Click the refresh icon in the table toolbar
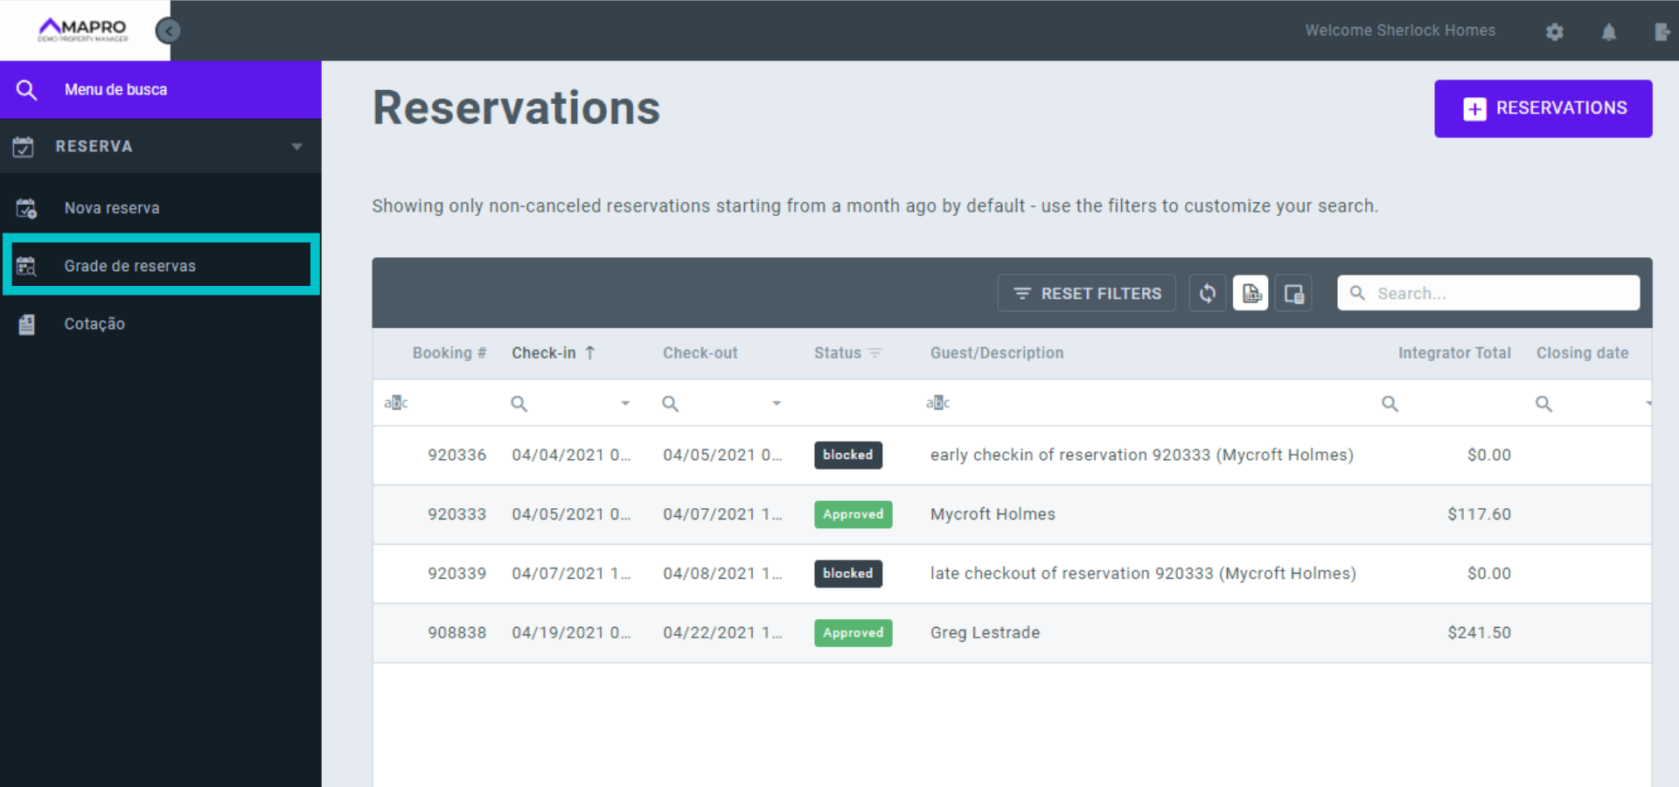Screen dimensions: 1679x787 pyautogui.click(x=1207, y=294)
